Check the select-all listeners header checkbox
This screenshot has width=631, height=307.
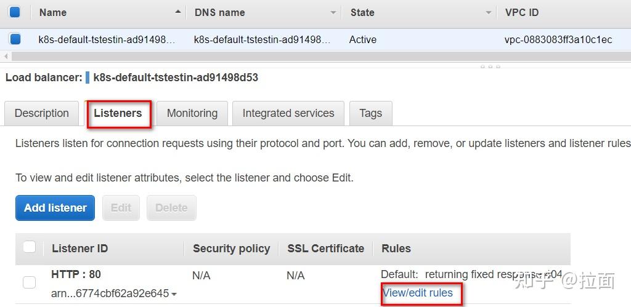coord(29,247)
